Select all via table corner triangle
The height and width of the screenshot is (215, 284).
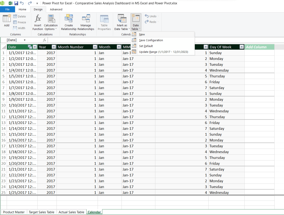[4, 47]
